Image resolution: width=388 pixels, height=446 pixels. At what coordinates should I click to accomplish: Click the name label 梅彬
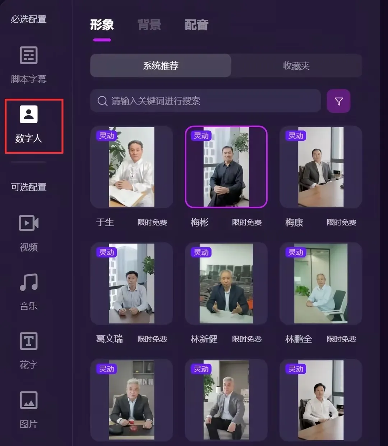(x=200, y=222)
